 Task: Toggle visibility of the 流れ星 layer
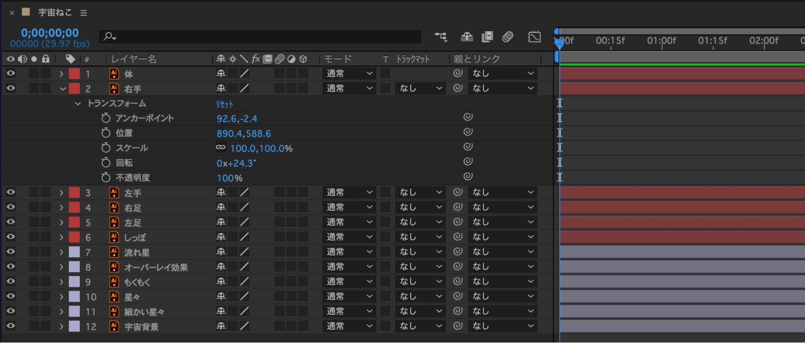[x=11, y=252]
